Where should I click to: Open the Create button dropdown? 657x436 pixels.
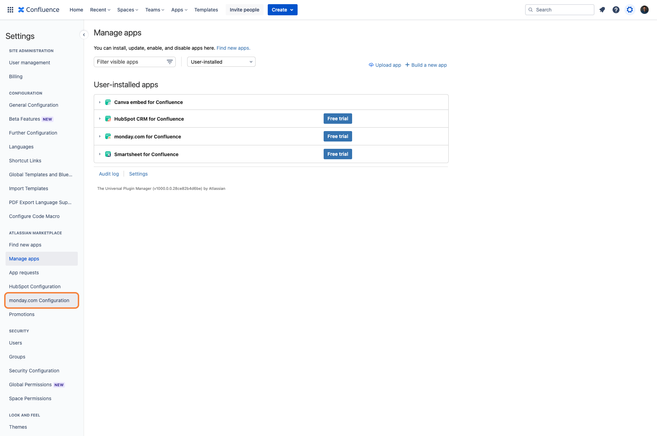tap(283, 10)
